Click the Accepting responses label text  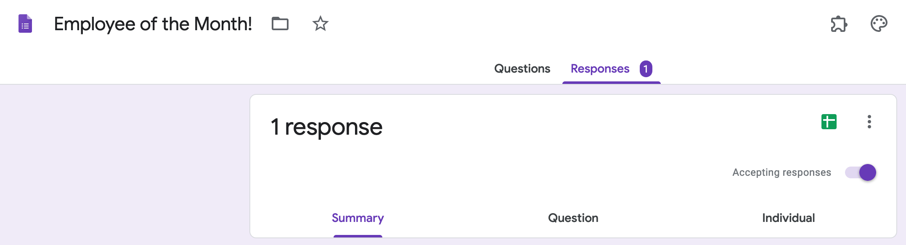(781, 172)
